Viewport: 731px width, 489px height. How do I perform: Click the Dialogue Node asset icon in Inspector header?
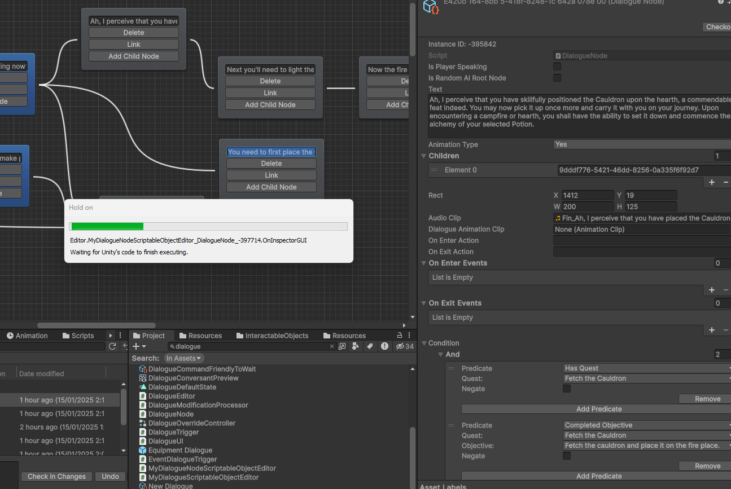pyautogui.click(x=431, y=7)
